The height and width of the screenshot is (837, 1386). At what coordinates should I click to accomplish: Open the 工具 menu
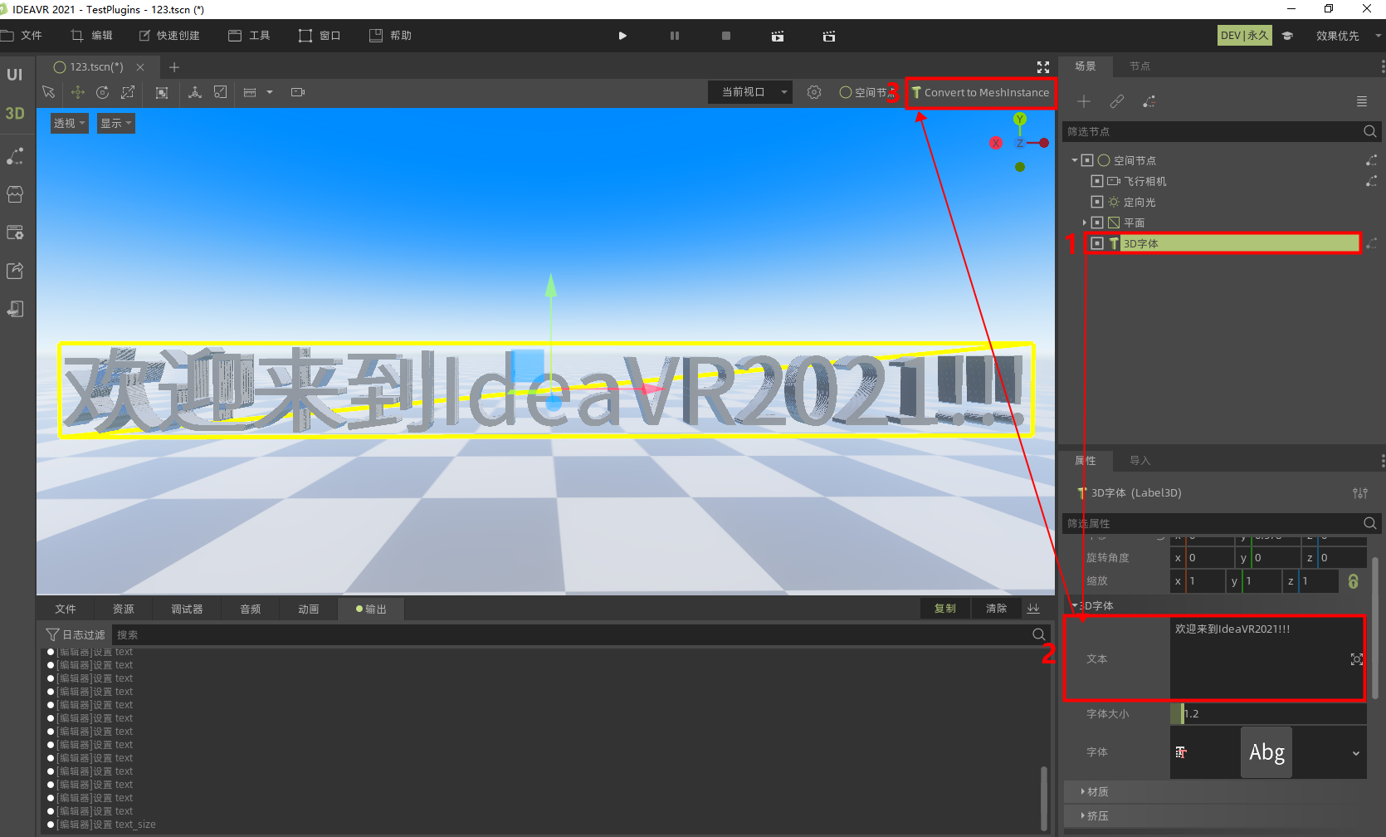[x=250, y=36]
